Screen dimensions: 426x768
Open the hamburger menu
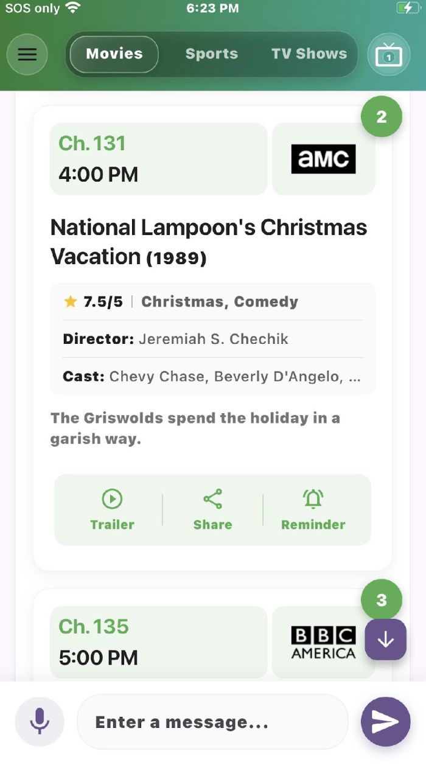click(x=27, y=55)
